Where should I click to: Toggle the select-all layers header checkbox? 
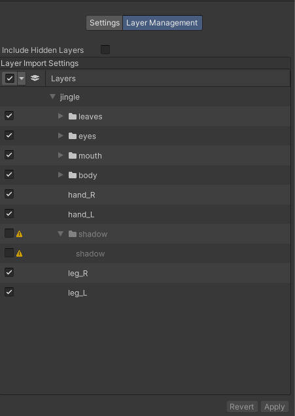(x=10, y=78)
